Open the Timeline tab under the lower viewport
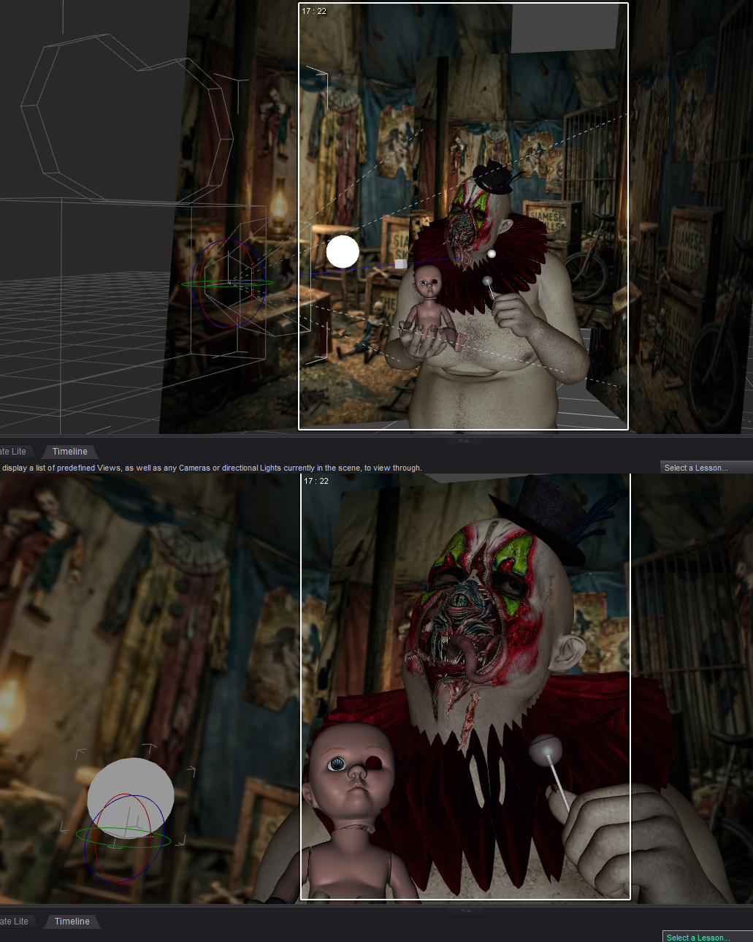The image size is (753, 942). pos(72,922)
